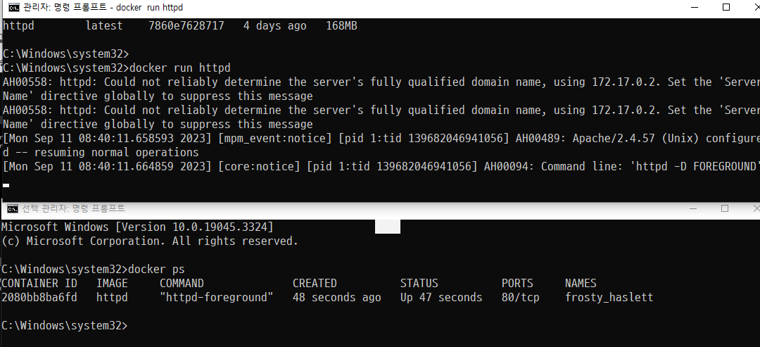Minimize the docker run httpd window
Viewport: 760px width, 347px height.
695,7
